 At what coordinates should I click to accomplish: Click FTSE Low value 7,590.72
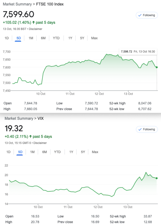point(92,103)
